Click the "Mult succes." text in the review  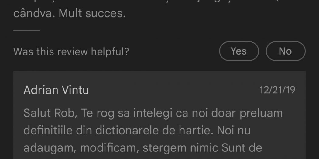coord(92,14)
